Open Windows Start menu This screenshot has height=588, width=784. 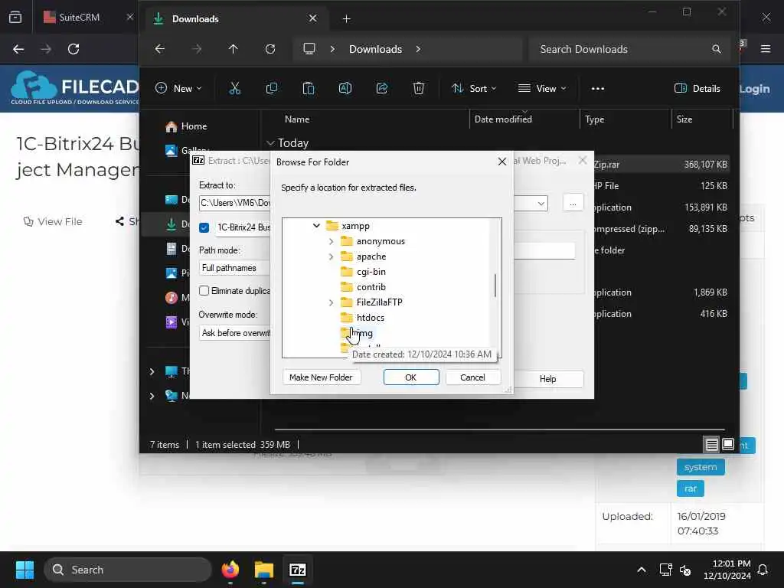coord(24,570)
